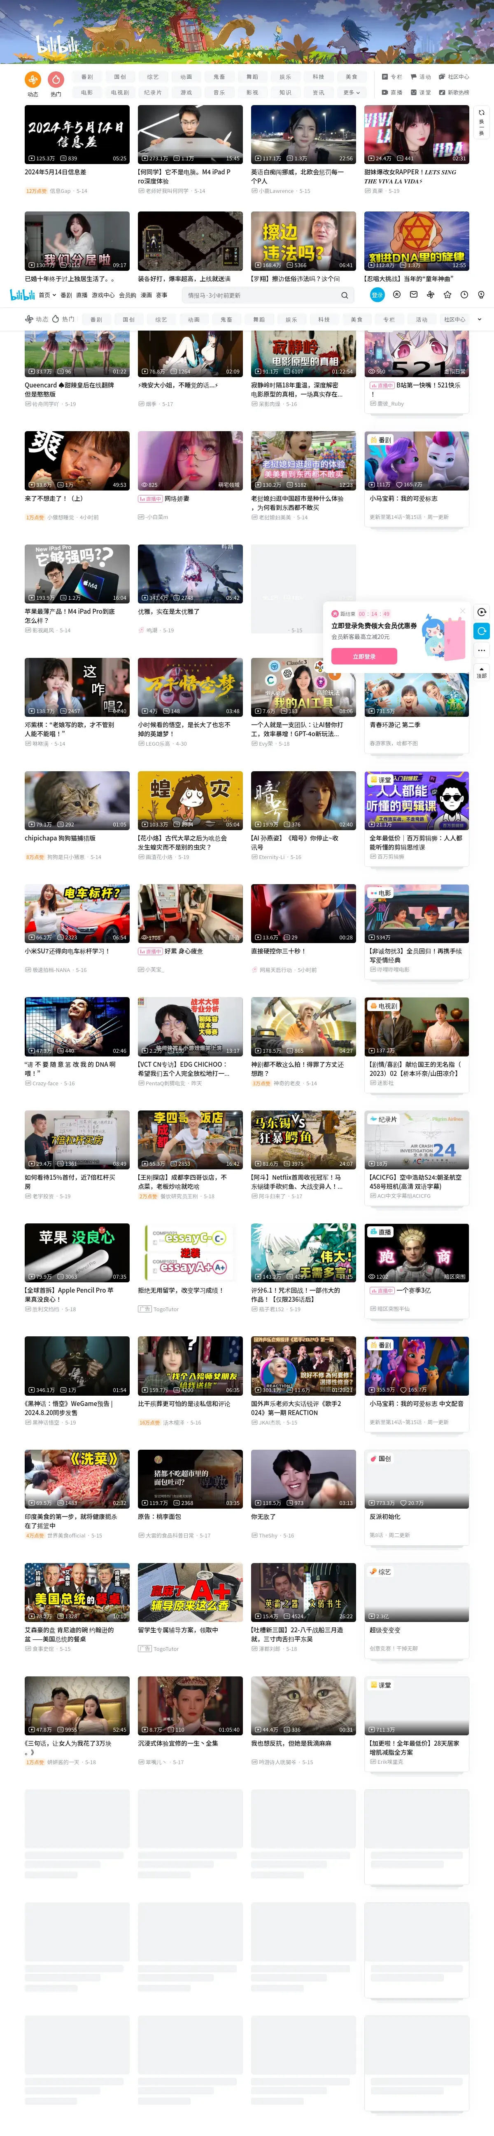Open the '蝗灾' video thumbnail
The image size is (494, 2136).
click(190, 800)
